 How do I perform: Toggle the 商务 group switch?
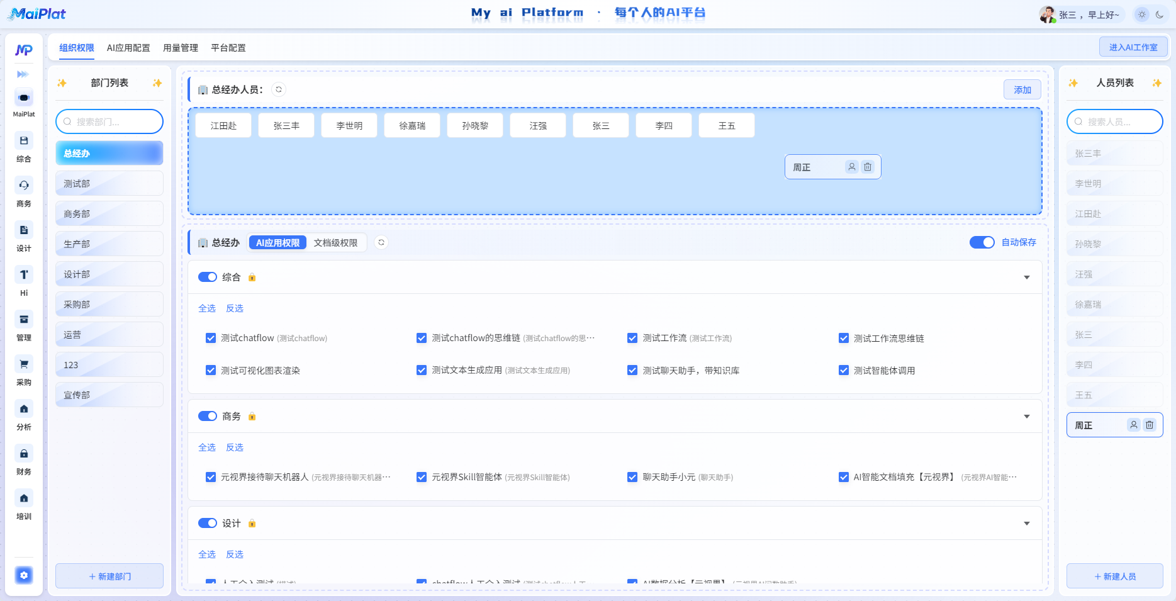click(208, 416)
